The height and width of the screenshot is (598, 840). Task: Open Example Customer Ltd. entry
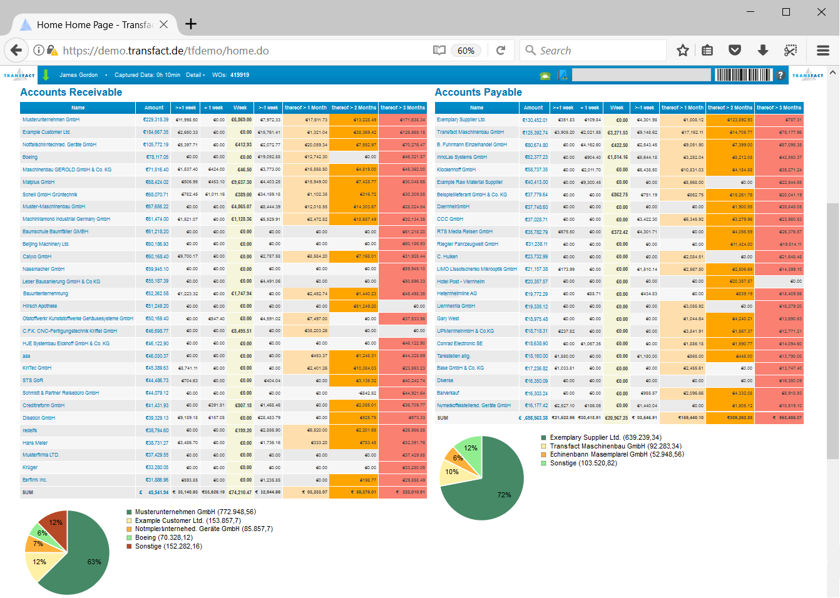click(46, 132)
